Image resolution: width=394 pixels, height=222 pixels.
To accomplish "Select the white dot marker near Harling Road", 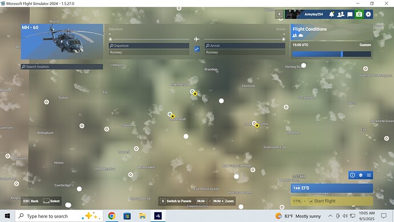I will pyautogui.click(x=304, y=65).
